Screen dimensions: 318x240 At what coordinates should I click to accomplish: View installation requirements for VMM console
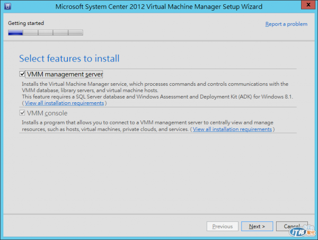tap(232, 129)
